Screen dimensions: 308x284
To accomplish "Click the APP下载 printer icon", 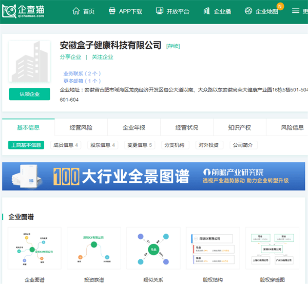I will coord(112,11).
